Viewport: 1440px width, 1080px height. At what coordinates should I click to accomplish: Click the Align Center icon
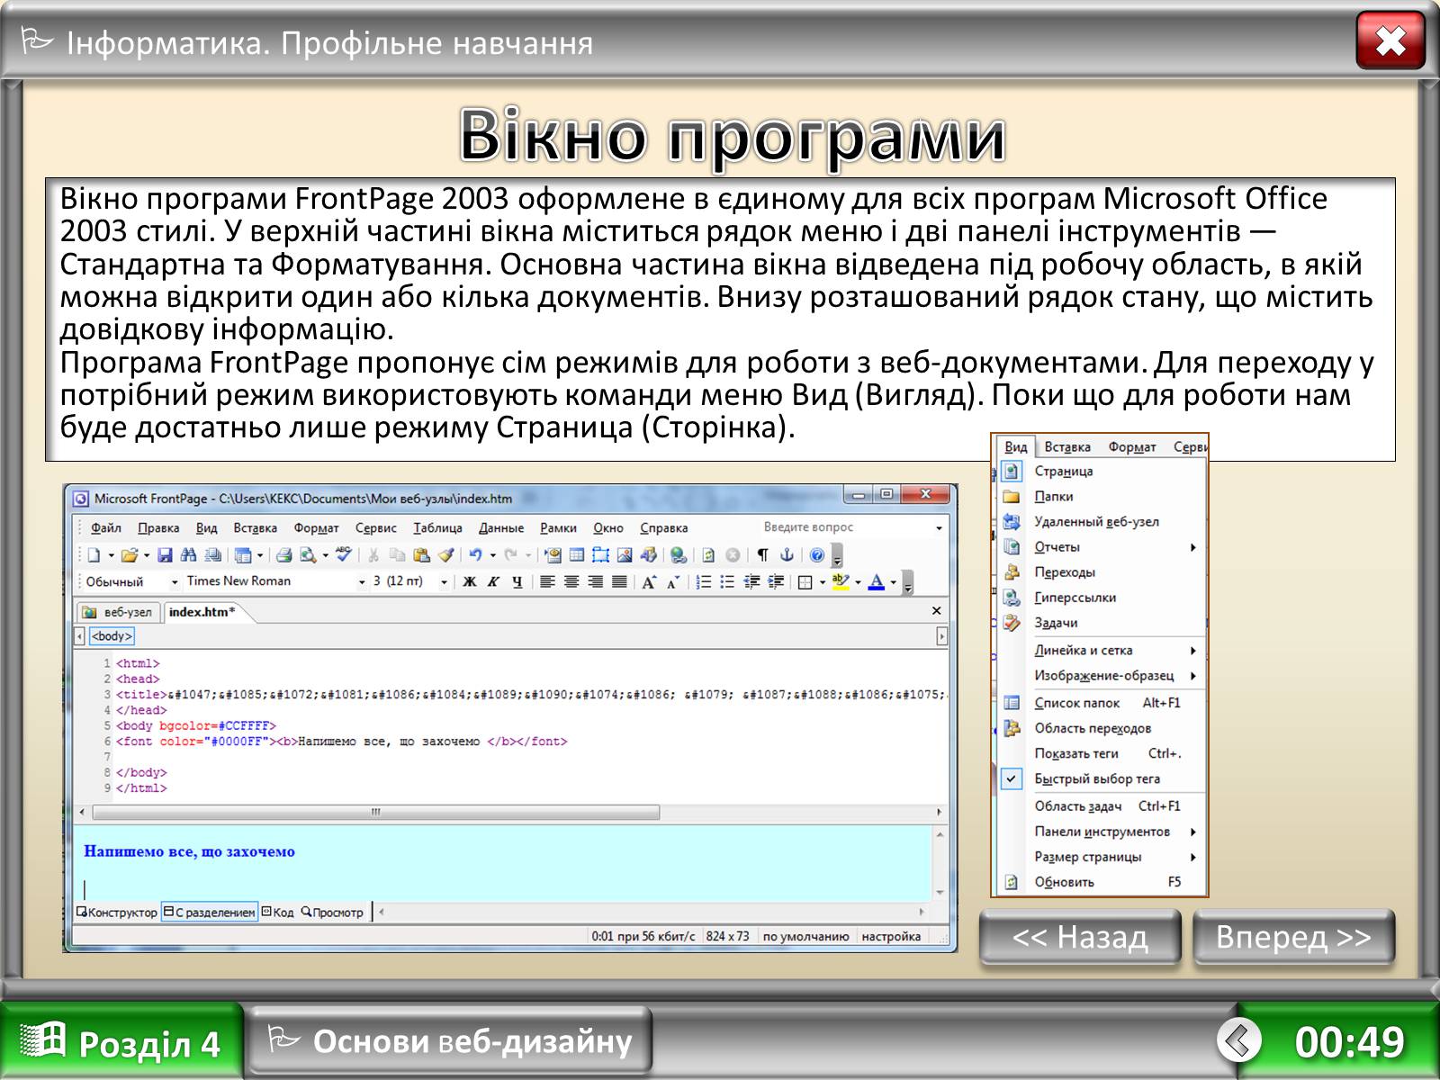tap(571, 582)
